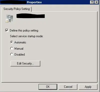Dismiss the dialog with the Cancel button
The height and width of the screenshot is (92, 100).
pyautogui.click(x=68, y=87)
